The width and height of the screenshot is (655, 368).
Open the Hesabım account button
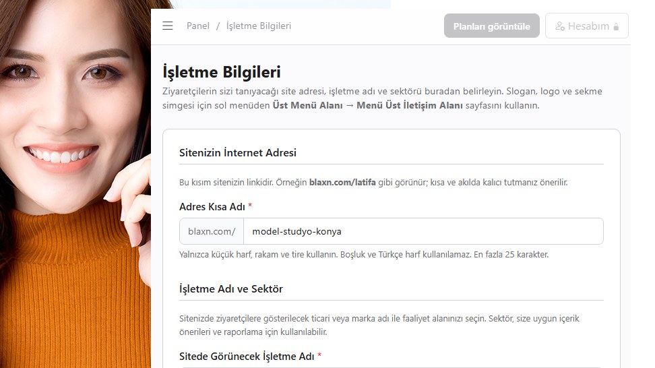tap(586, 26)
